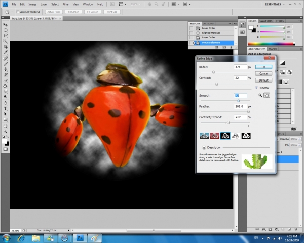Viewport: 304px width, 243px height.
Task: Toggle the Preview checkbox in Refine Edge
Action: (x=256, y=88)
